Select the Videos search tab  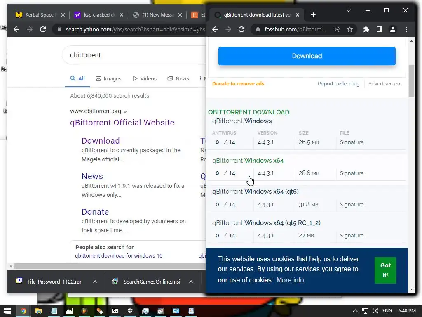[x=145, y=79]
